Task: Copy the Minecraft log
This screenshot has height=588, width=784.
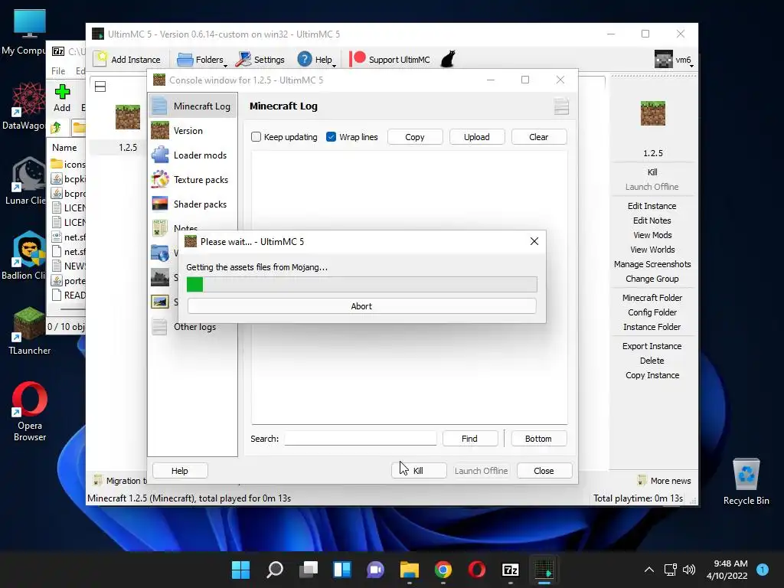Action: tap(415, 137)
